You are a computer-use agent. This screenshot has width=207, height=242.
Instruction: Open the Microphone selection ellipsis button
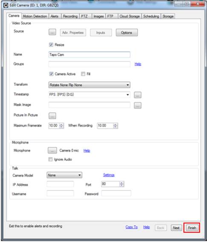[x=52, y=150]
